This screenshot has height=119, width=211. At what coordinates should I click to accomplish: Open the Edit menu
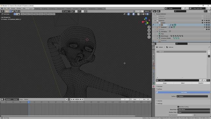coord(9,8)
